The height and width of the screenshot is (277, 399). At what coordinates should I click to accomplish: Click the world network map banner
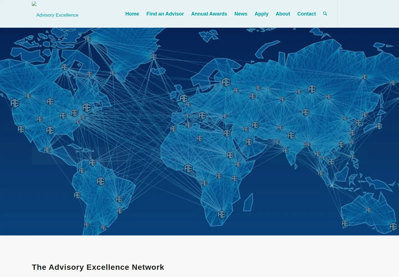[x=199, y=132]
